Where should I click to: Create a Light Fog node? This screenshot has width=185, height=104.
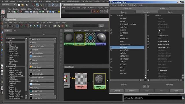tap(42, 88)
